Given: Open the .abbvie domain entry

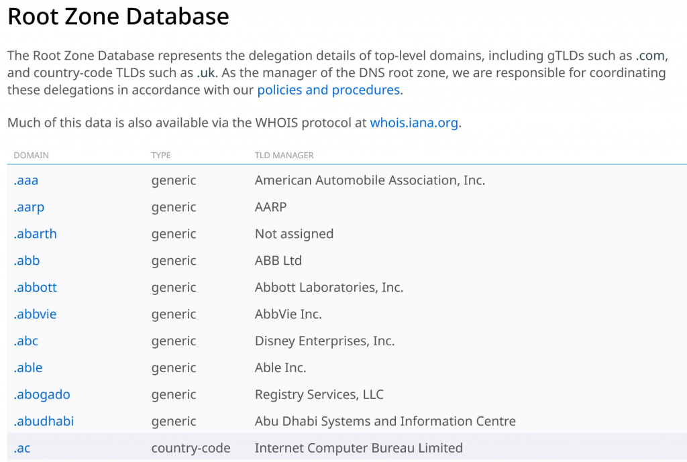Looking at the screenshot, I should [x=35, y=314].
